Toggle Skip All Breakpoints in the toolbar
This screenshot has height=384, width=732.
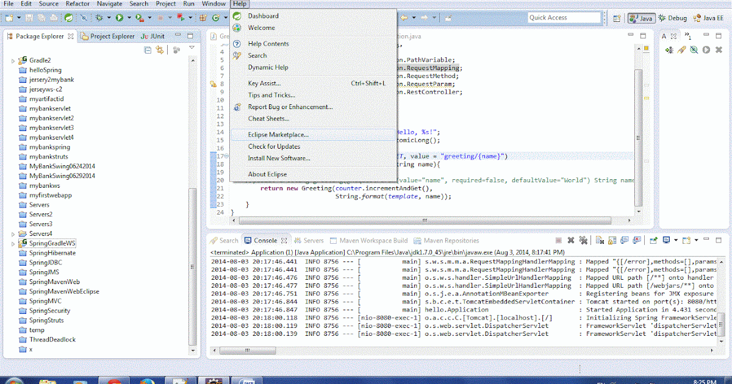coord(84,18)
